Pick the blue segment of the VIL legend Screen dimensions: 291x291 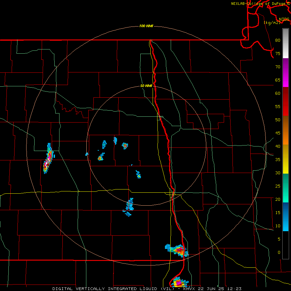[x=286, y=217]
